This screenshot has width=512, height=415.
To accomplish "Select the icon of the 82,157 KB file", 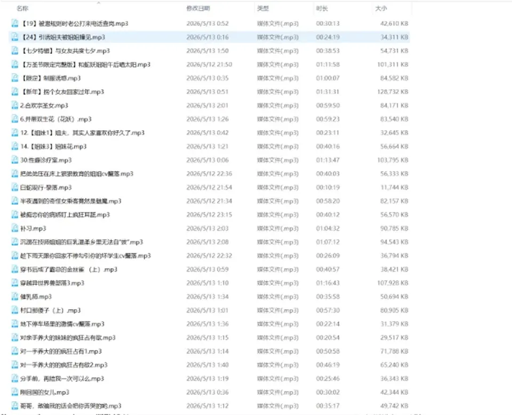I will 15,201.
